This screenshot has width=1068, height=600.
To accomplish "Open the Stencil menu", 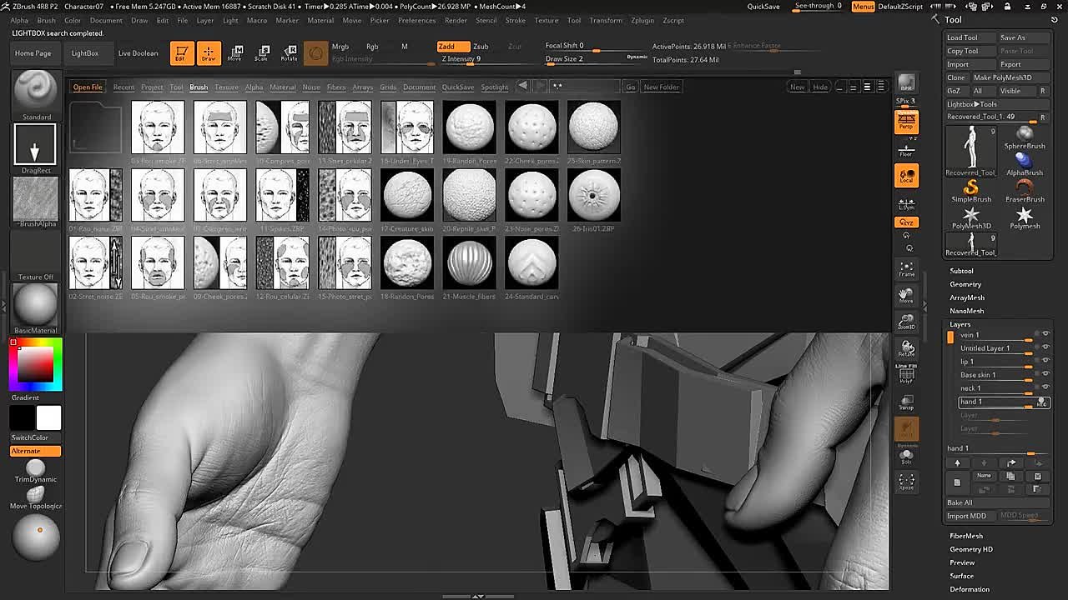I will pyautogui.click(x=486, y=20).
